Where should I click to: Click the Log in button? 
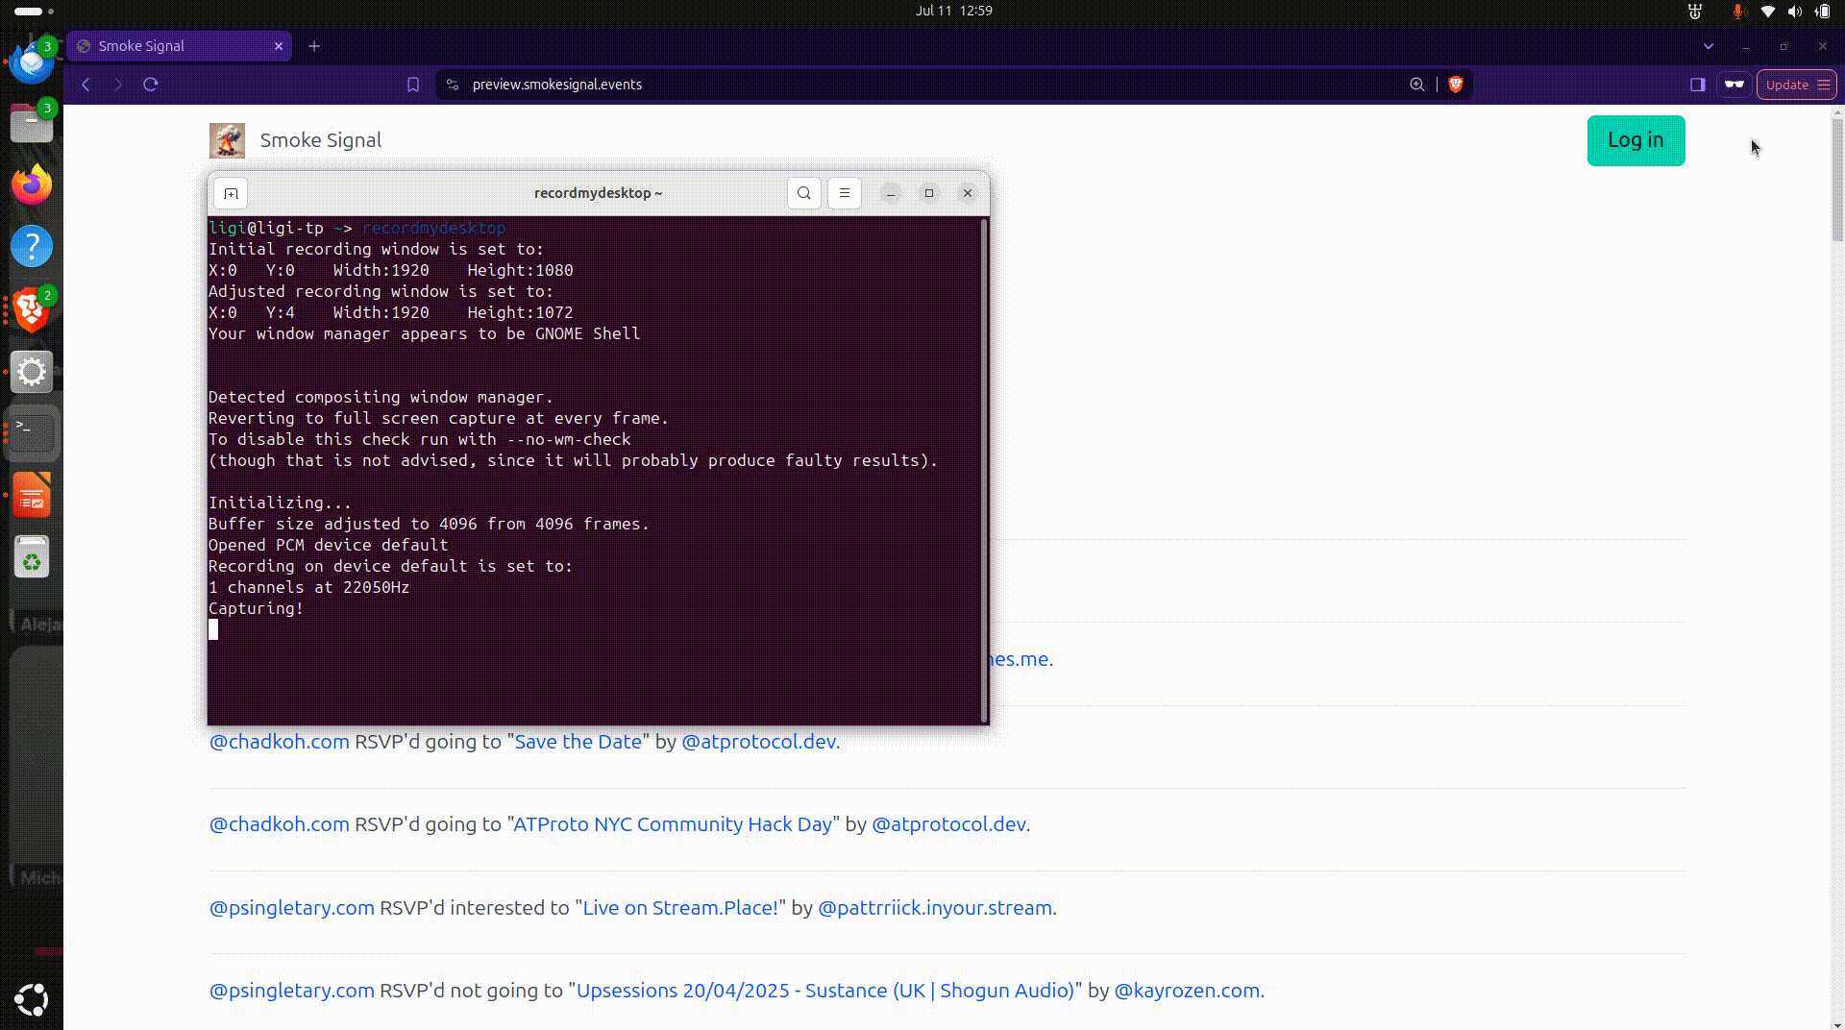pos(1636,140)
